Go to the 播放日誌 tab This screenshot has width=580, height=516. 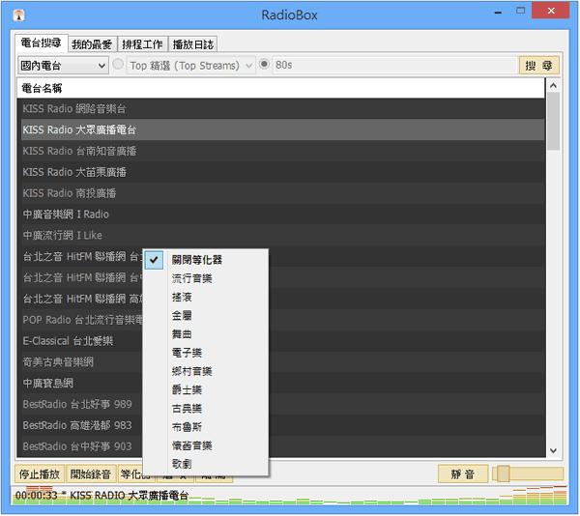coord(192,44)
